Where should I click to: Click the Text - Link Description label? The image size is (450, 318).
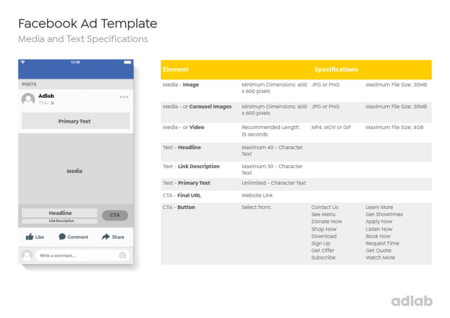coord(191,166)
